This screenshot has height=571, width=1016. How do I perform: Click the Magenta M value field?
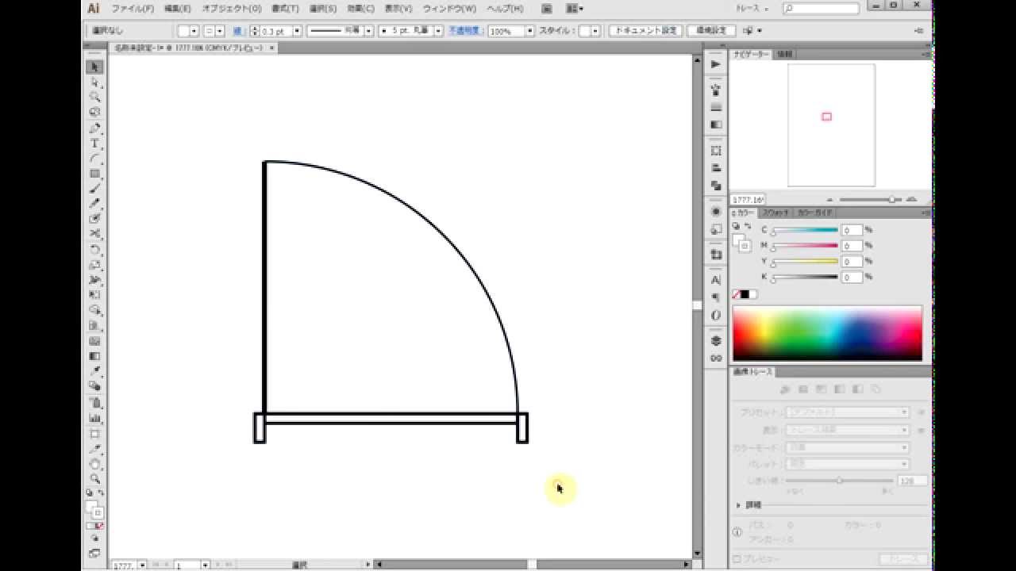852,246
